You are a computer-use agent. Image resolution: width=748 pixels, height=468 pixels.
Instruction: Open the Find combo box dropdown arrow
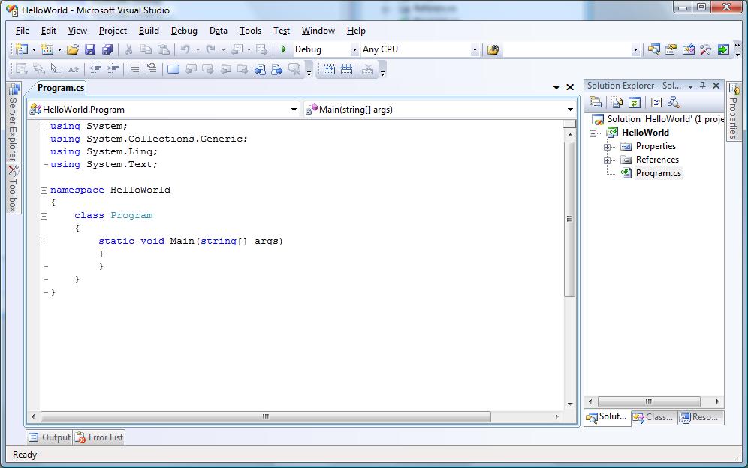[635, 49]
